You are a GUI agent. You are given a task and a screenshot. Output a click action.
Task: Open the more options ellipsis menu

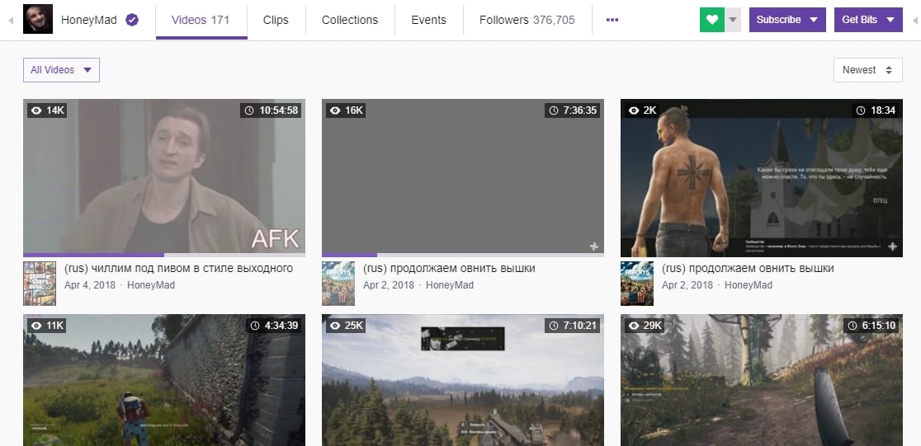pos(612,20)
